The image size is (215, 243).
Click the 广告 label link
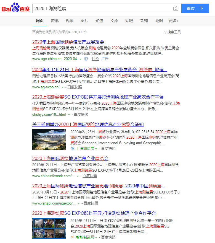pos(105,59)
